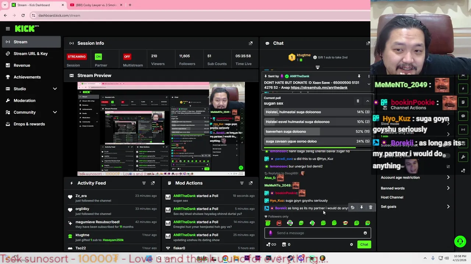Click the Send a message input field
This screenshot has width=471, height=264.
tap(318, 233)
